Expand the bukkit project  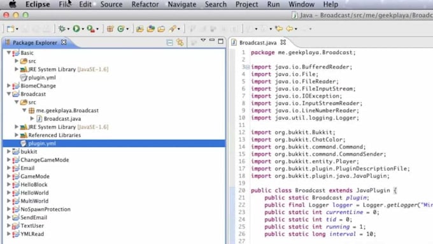[9, 152]
